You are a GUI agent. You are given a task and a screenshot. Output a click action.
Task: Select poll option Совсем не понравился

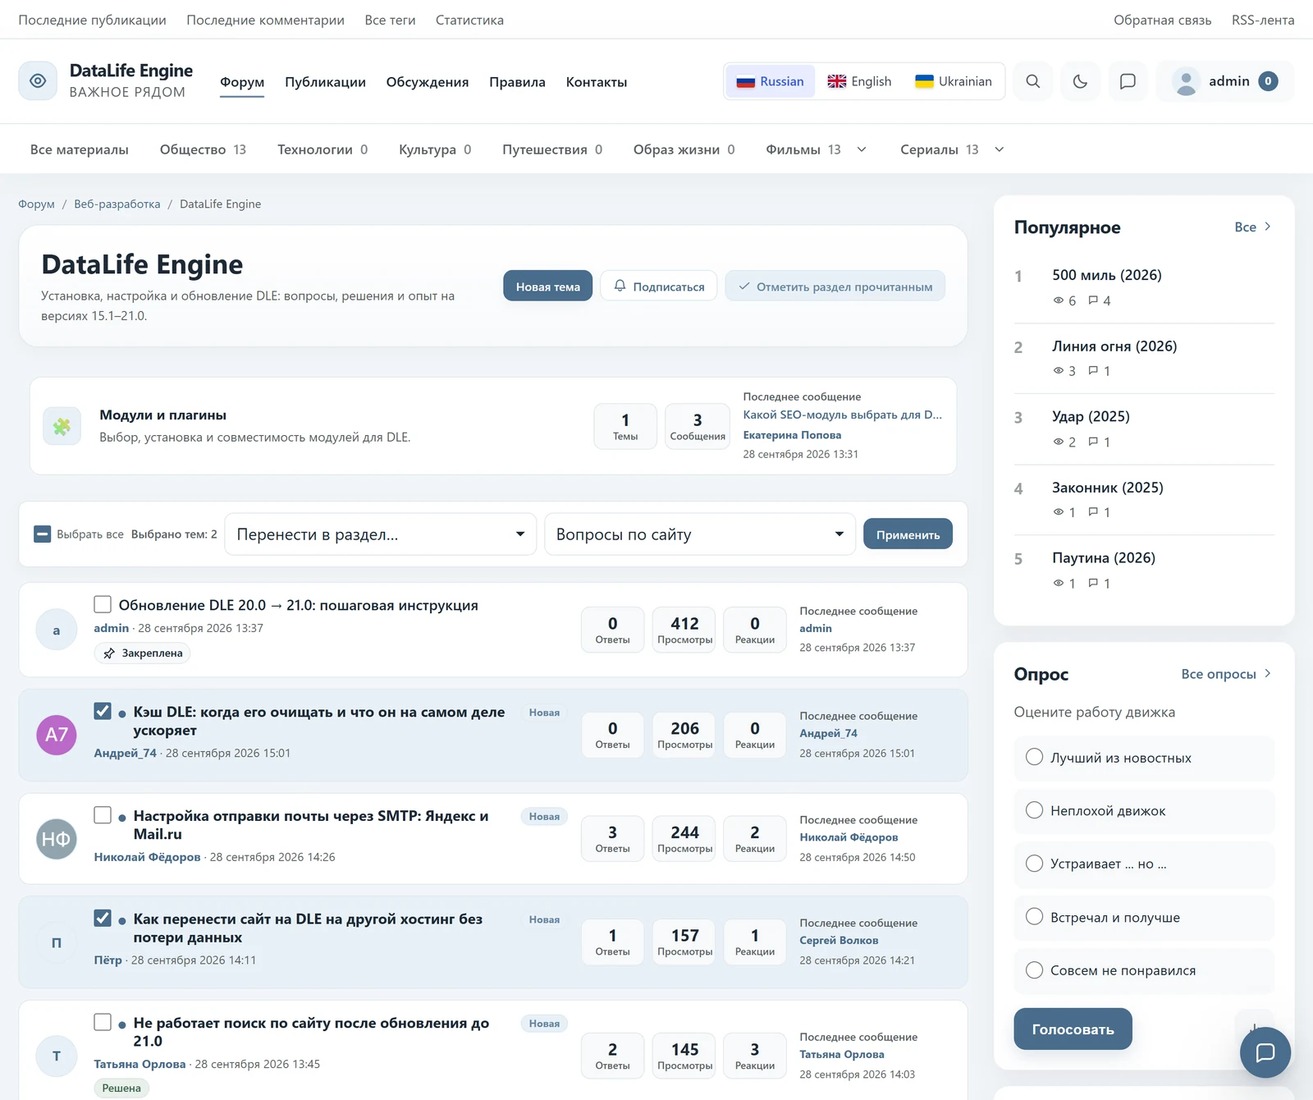1143,970
